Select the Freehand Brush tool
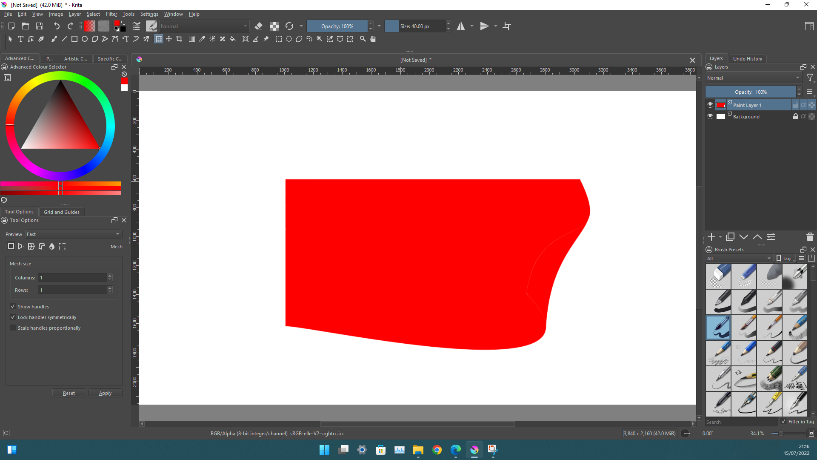This screenshot has width=817, height=460. [x=54, y=39]
